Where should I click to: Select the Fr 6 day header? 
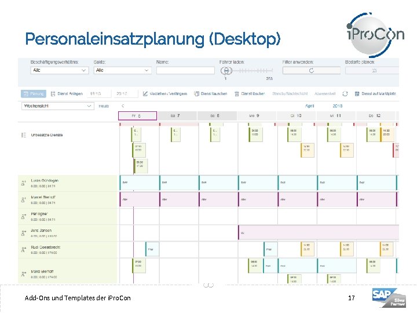[137, 116]
